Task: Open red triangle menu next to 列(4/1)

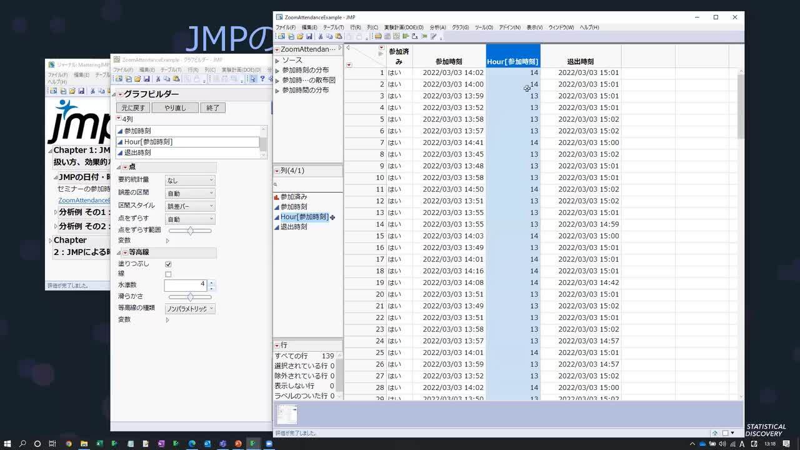Action: click(277, 171)
